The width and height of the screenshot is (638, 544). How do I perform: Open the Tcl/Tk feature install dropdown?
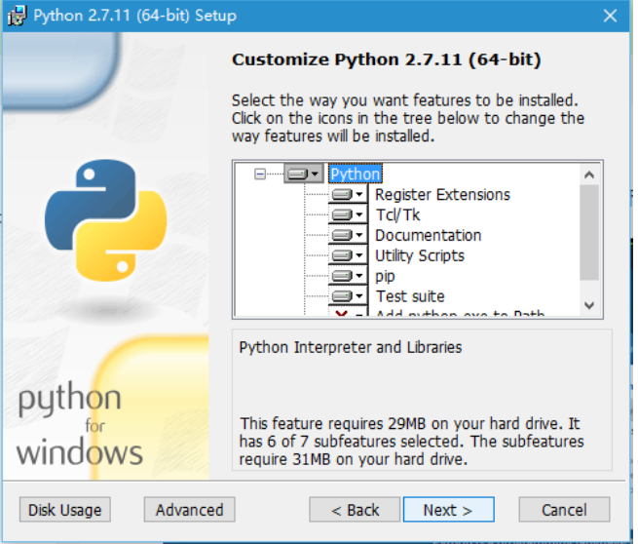coord(348,214)
